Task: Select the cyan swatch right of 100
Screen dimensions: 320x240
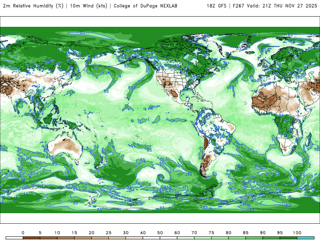Action: coord(306,238)
